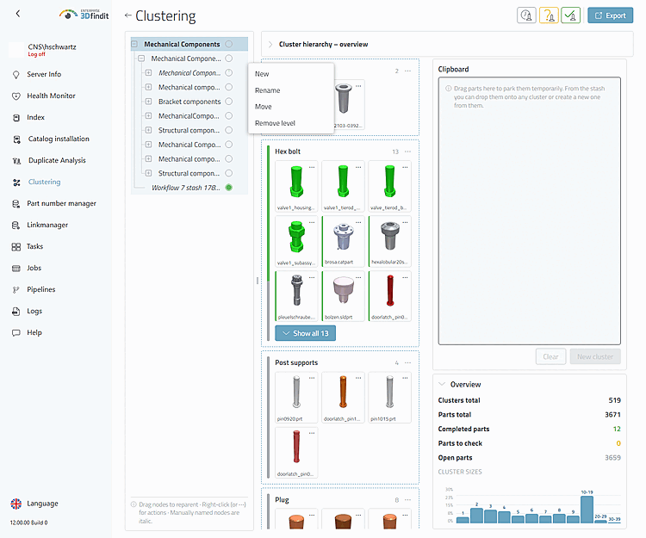Click the 10-19 cluster size bar
This screenshot has height=538, width=646.
pos(587,510)
